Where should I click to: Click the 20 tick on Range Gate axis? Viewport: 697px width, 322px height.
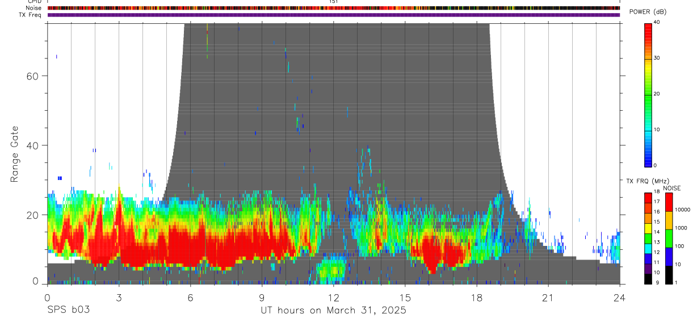pyautogui.click(x=34, y=215)
